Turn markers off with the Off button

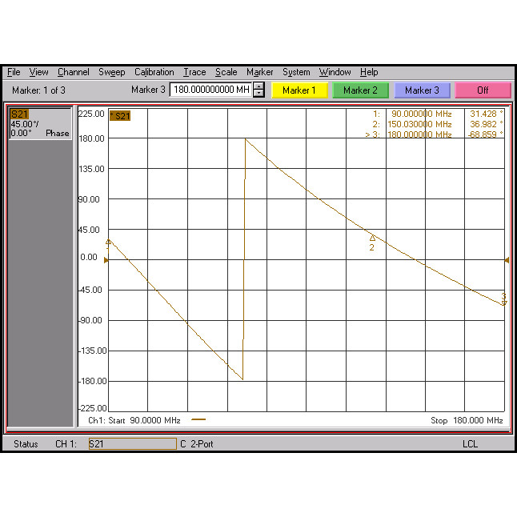483,90
